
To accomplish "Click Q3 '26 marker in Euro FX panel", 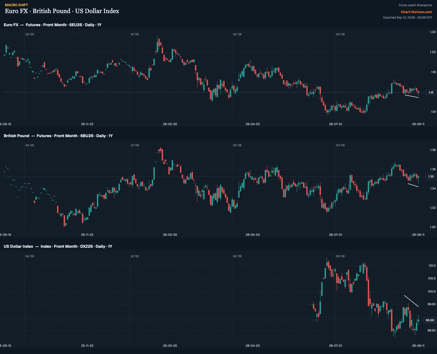I will [x=340, y=34].
